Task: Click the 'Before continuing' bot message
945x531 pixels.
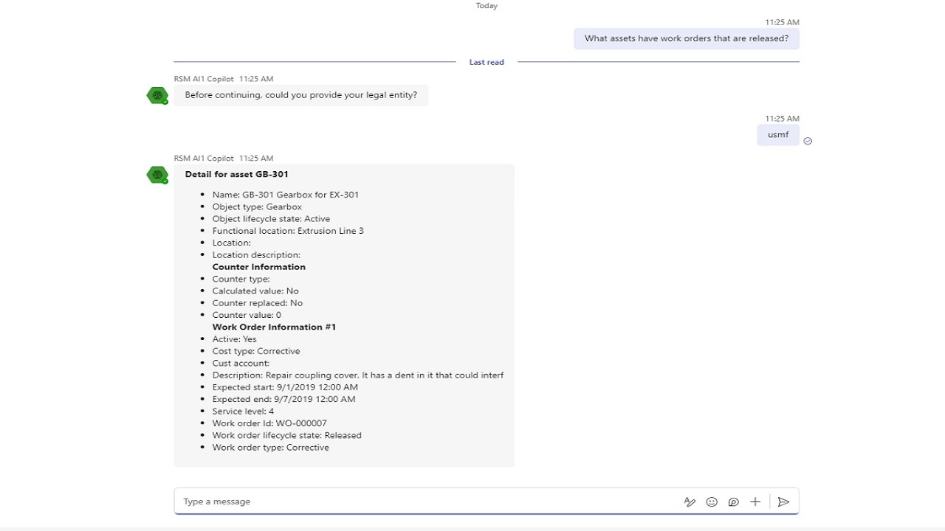Action: coord(300,95)
